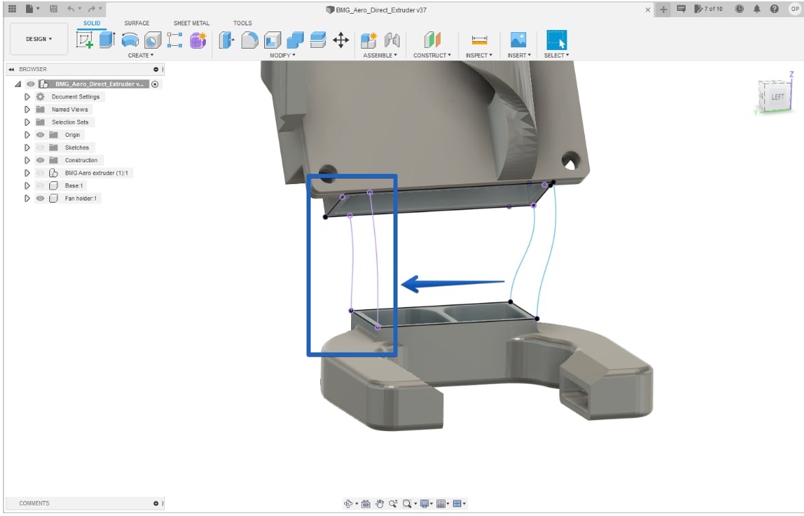The image size is (804, 516).
Task: Expand the Fan holder:1 component
Action: (x=27, y=198)
